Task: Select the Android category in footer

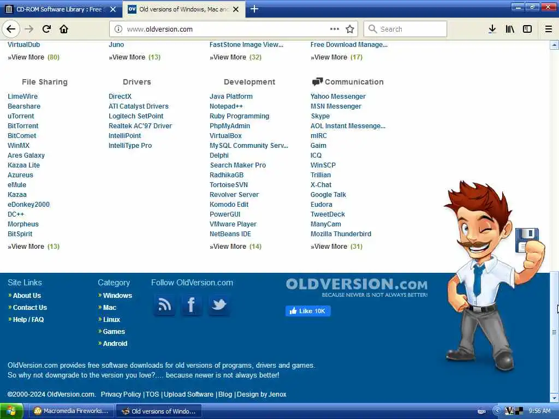Action: 115,344
